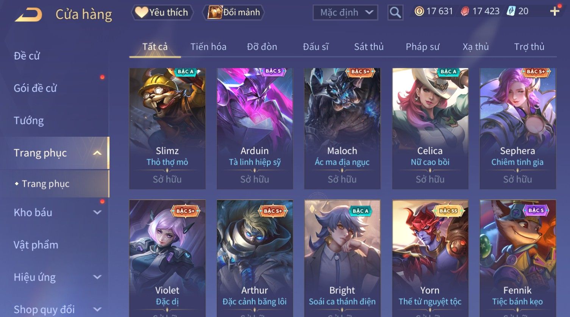Switch to the Sát thủ tab

(369, 47)
